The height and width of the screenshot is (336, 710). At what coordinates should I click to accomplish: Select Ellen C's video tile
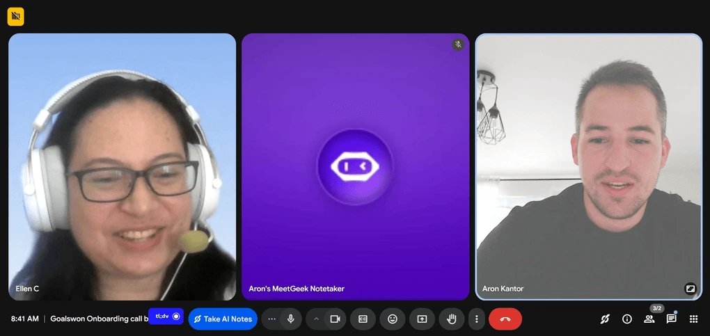click(x=123, y=167)
